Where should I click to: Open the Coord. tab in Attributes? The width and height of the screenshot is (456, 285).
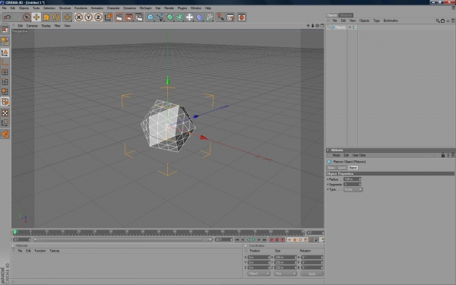(341, 168)
